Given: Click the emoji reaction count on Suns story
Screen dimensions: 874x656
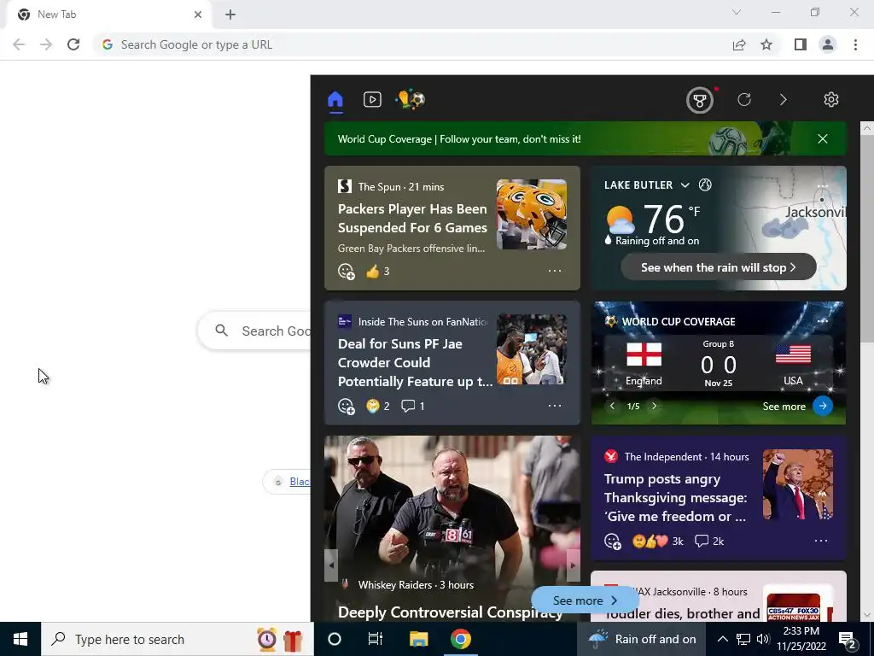Looking at the screenshot, I should [x=378, y=406].
